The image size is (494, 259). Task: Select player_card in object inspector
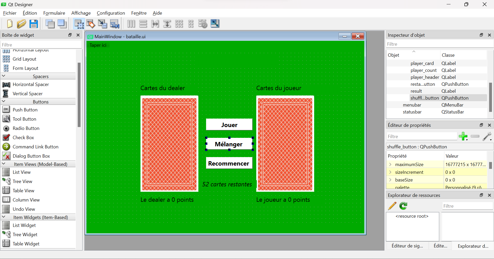click(422, 63)
